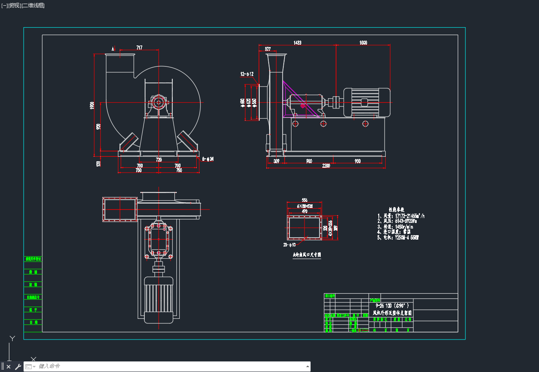Select the 6-φ24 hole annotation
539x372 pixels.
[x=208, y=159]
